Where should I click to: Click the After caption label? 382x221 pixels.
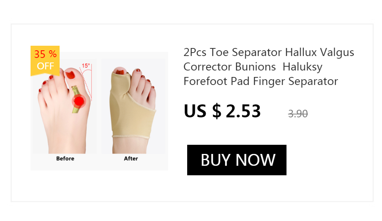coord(131,159)
